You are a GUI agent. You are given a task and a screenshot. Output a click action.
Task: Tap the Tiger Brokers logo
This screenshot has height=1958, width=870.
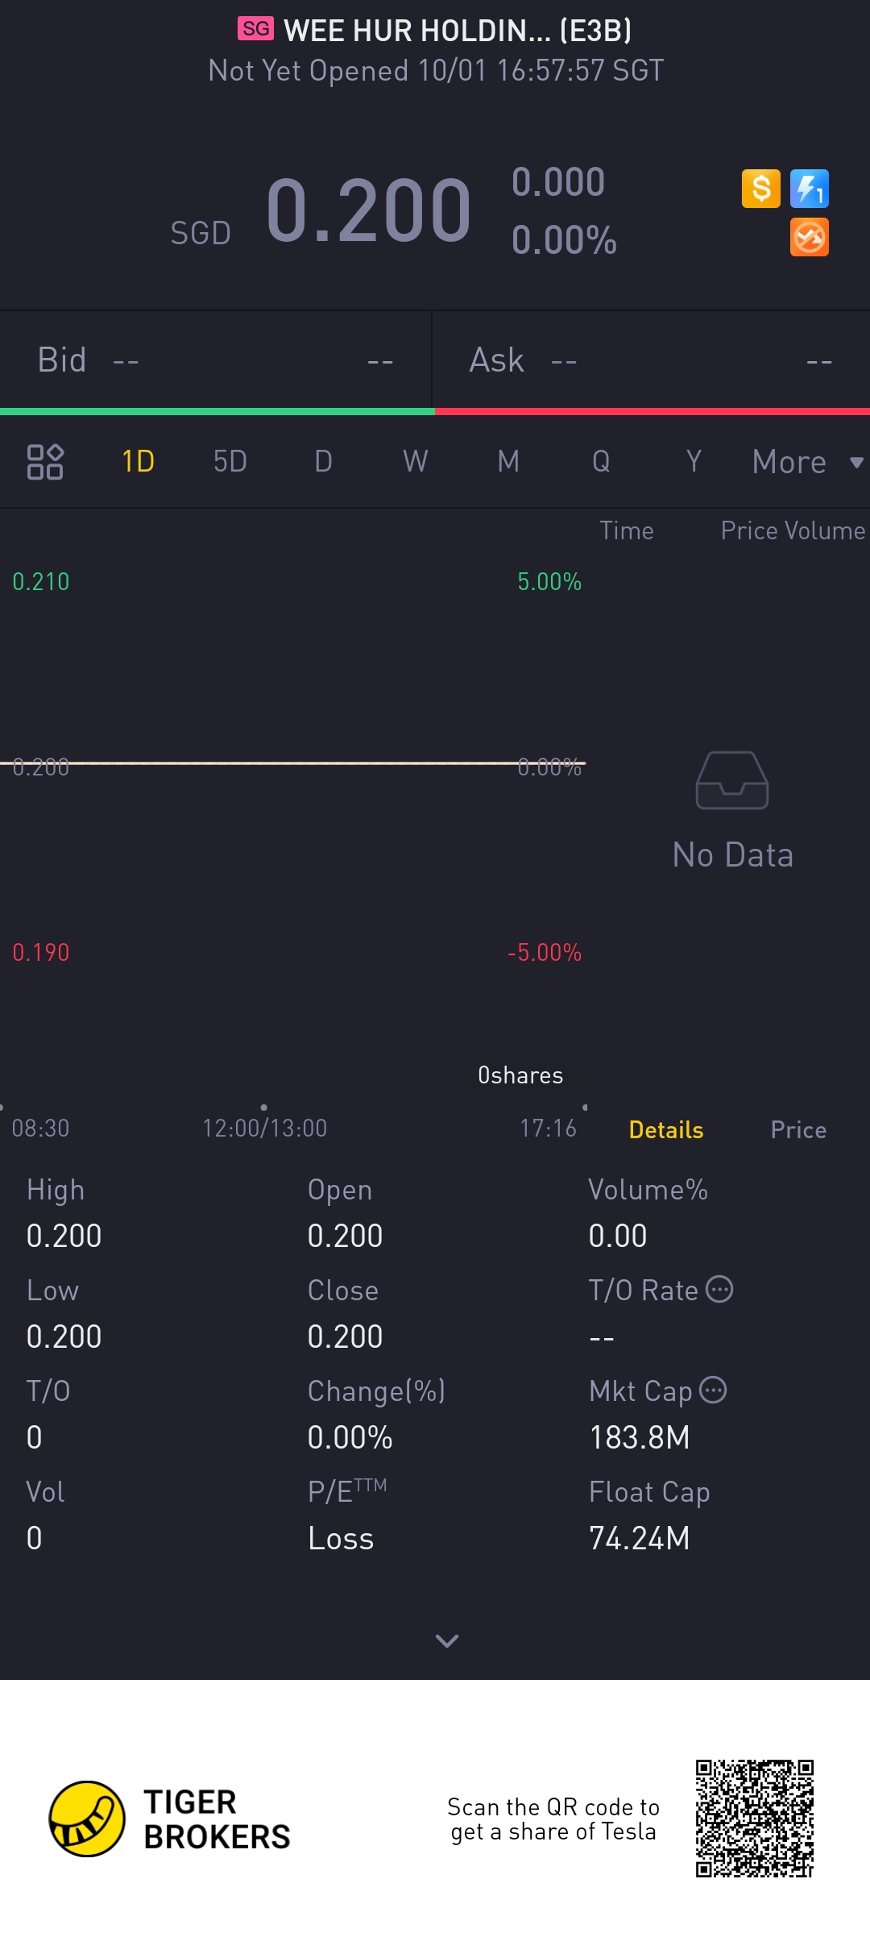point(87,1819)
